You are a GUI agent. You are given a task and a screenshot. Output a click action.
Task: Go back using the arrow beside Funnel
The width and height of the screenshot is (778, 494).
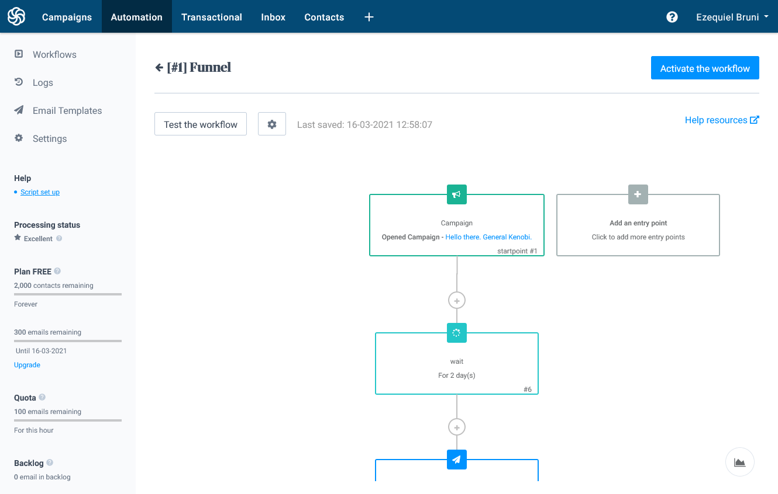(159, 68)
